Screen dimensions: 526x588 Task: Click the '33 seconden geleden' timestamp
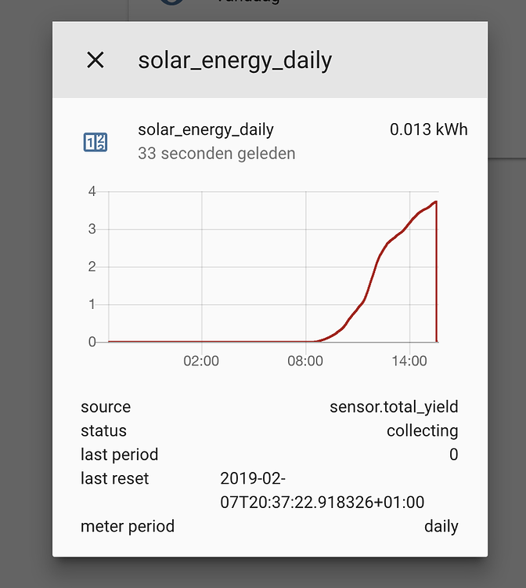coord(216,154)
